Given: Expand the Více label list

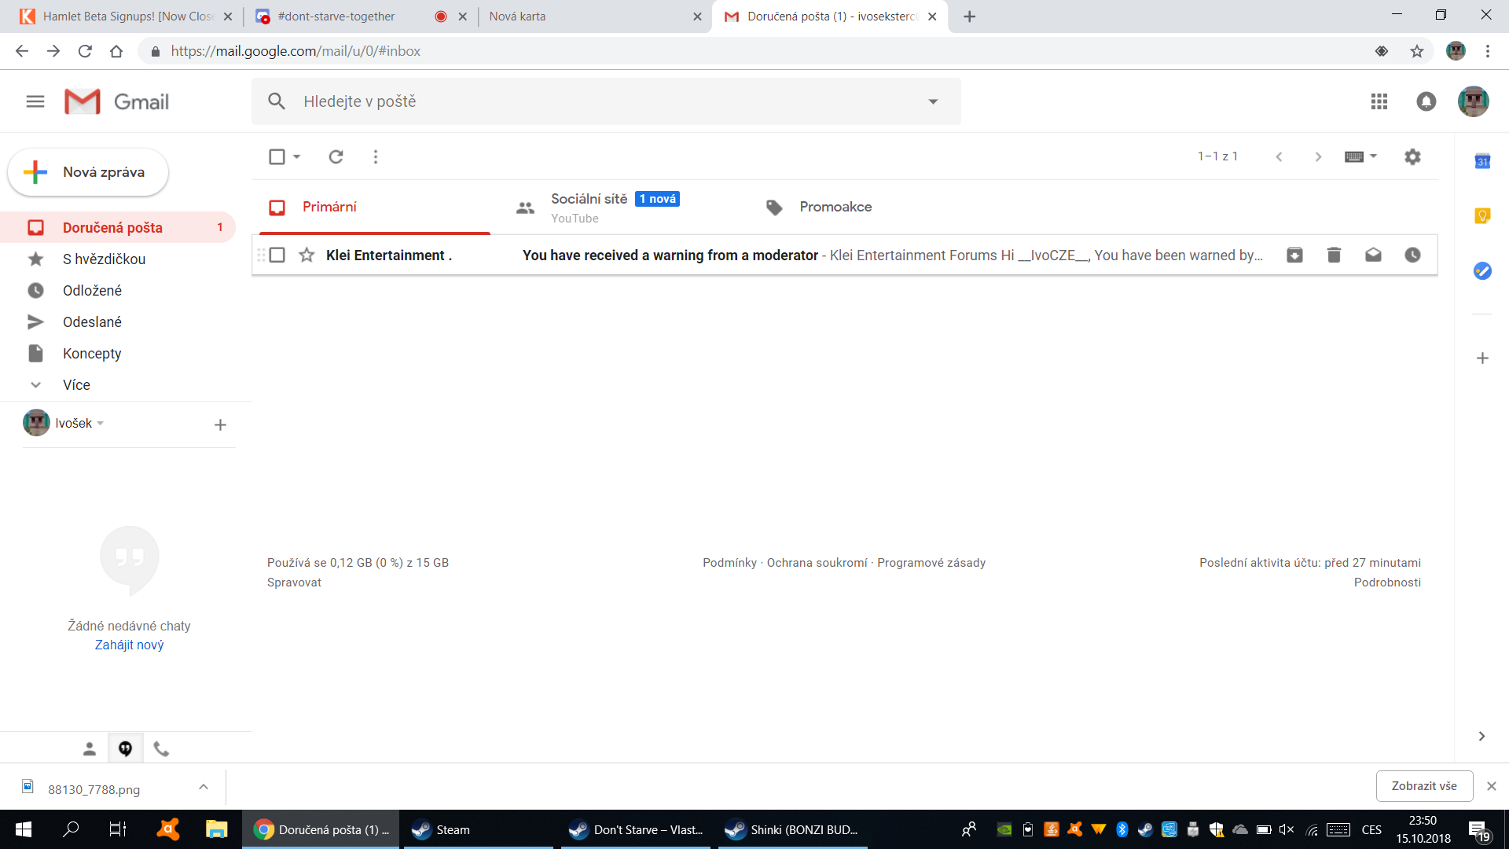Looking at the screenshot, I should click(x=76, y=384).
